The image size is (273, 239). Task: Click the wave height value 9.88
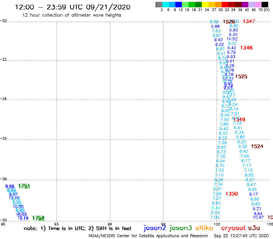pyautogui.click(x=215, y=26)
